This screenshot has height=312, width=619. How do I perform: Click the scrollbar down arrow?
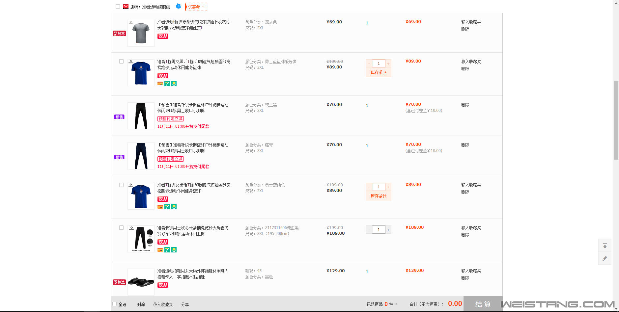point(616,309)
